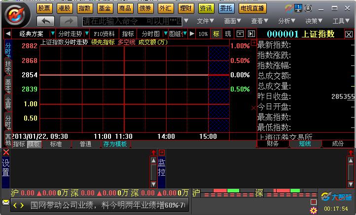Open the 分时走势 dropdown arrow
Viewport: 356px width, 215px height.
[87, 33]
